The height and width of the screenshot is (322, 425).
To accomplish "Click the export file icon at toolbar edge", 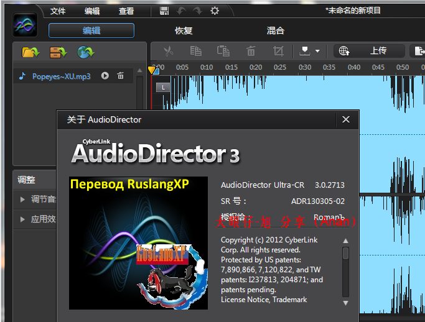I will click(418, 51).
